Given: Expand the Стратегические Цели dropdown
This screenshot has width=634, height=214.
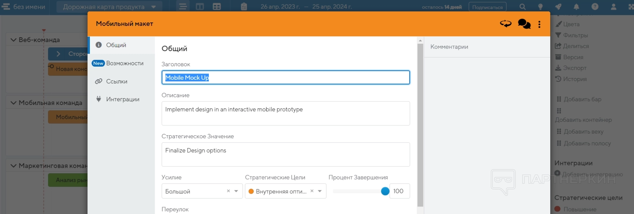Looking at the screenshot, I should [320, 191].
